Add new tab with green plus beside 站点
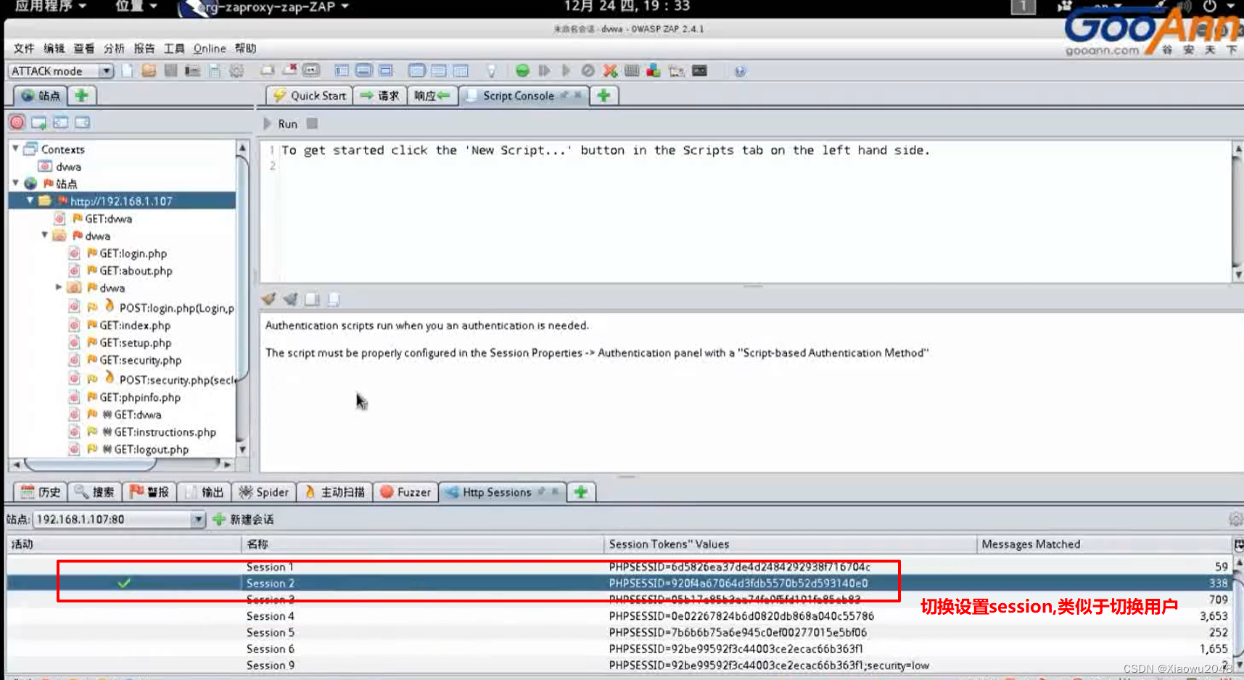Screen dimensions: 1244x680 [82, 95]
